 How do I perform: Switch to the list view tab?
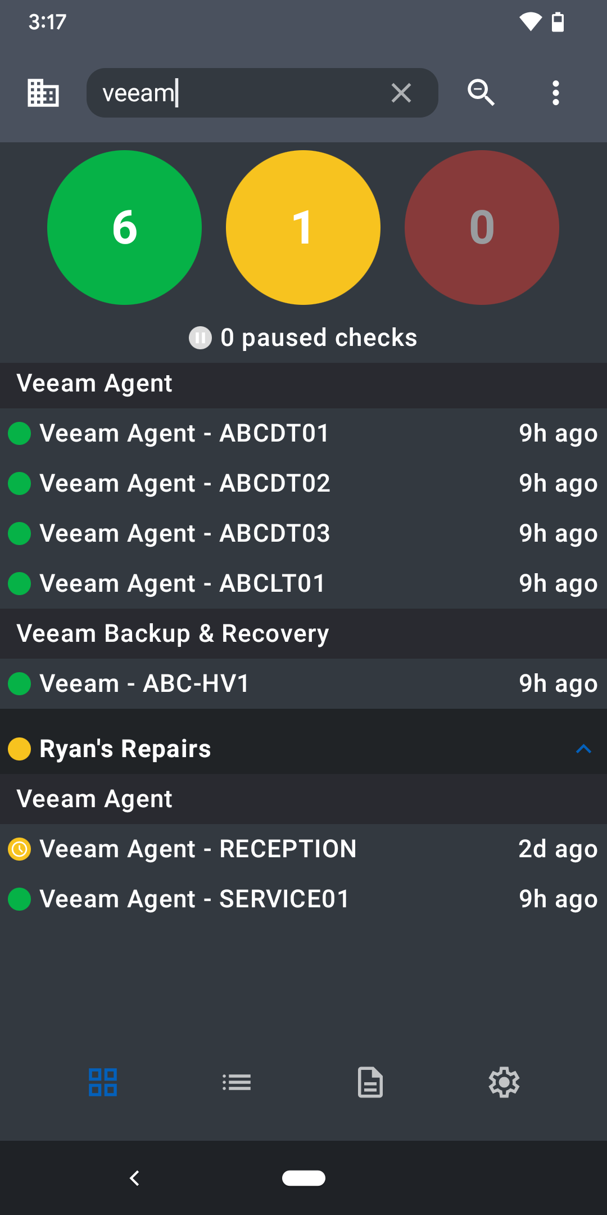pos(237,1082)
